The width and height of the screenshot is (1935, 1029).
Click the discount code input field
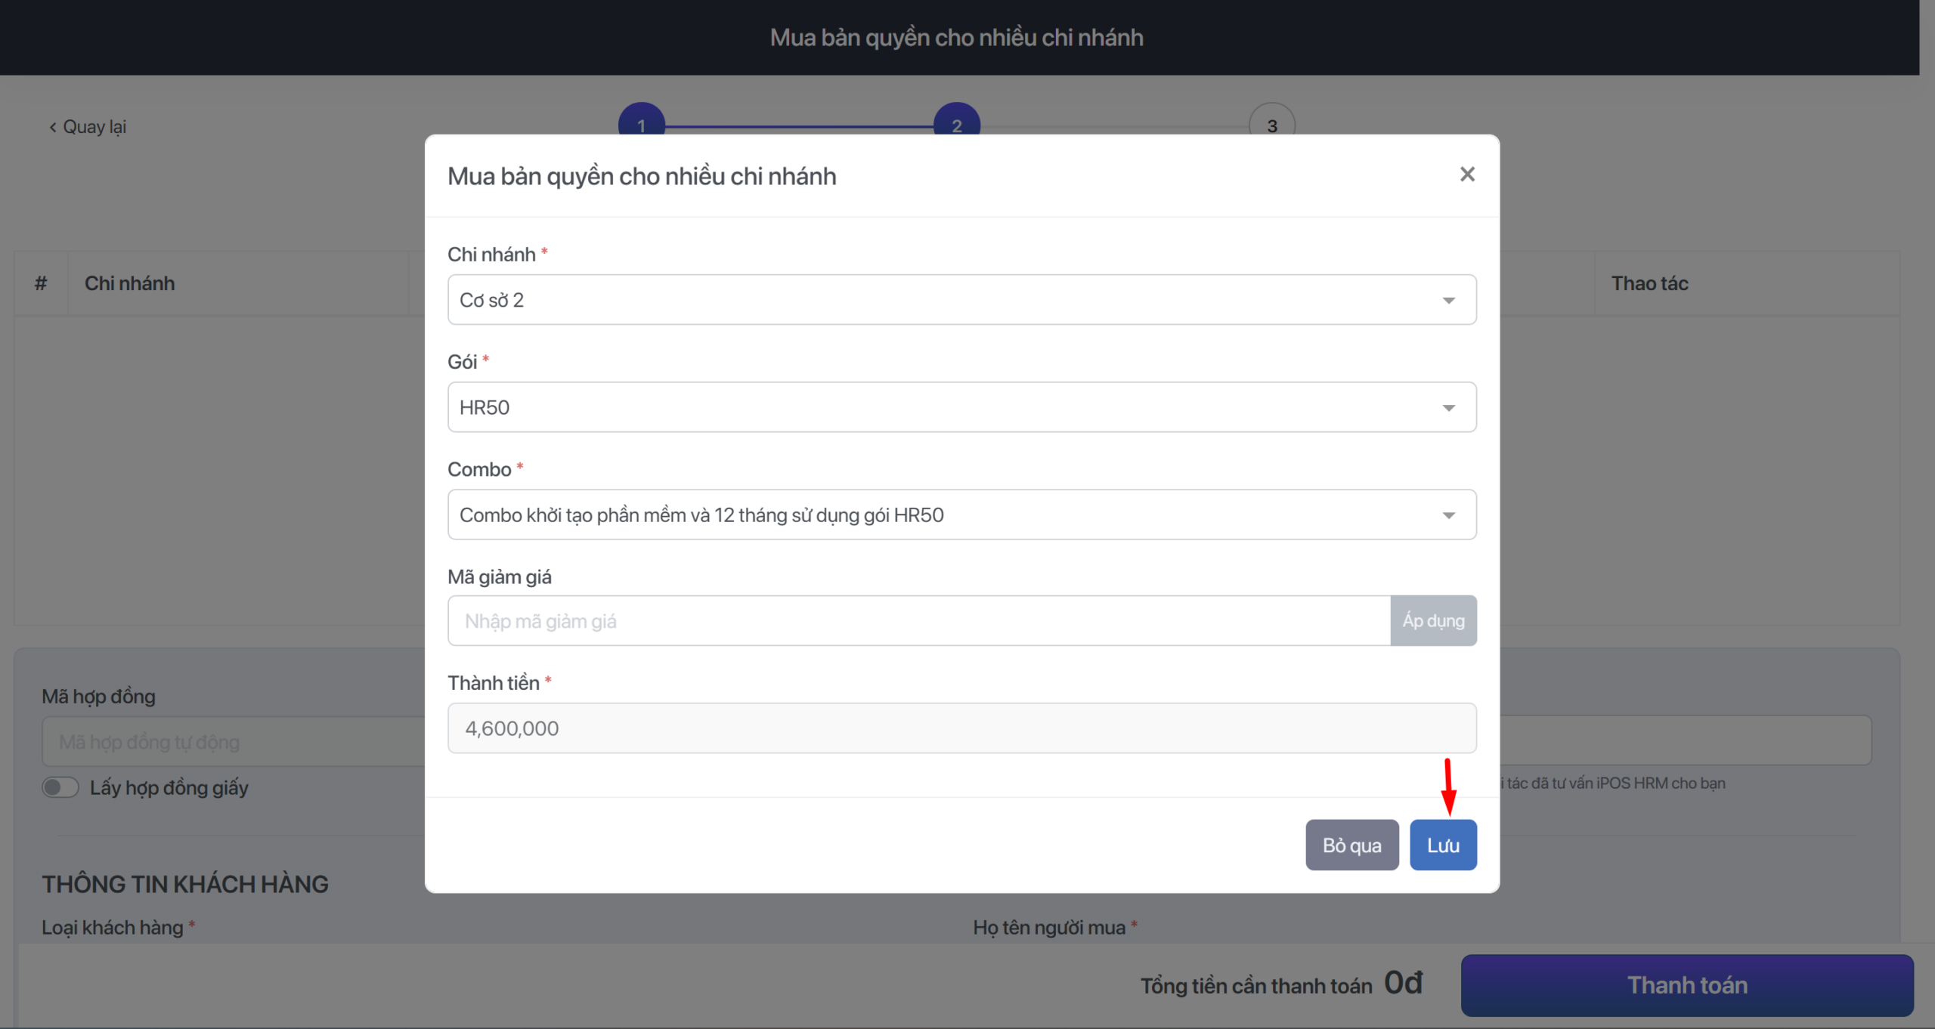point(918,621)
